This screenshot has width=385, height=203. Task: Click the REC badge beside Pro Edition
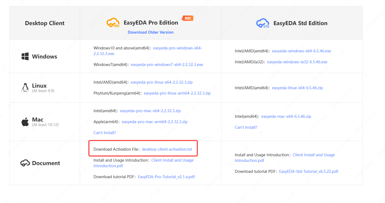[187, 18]
